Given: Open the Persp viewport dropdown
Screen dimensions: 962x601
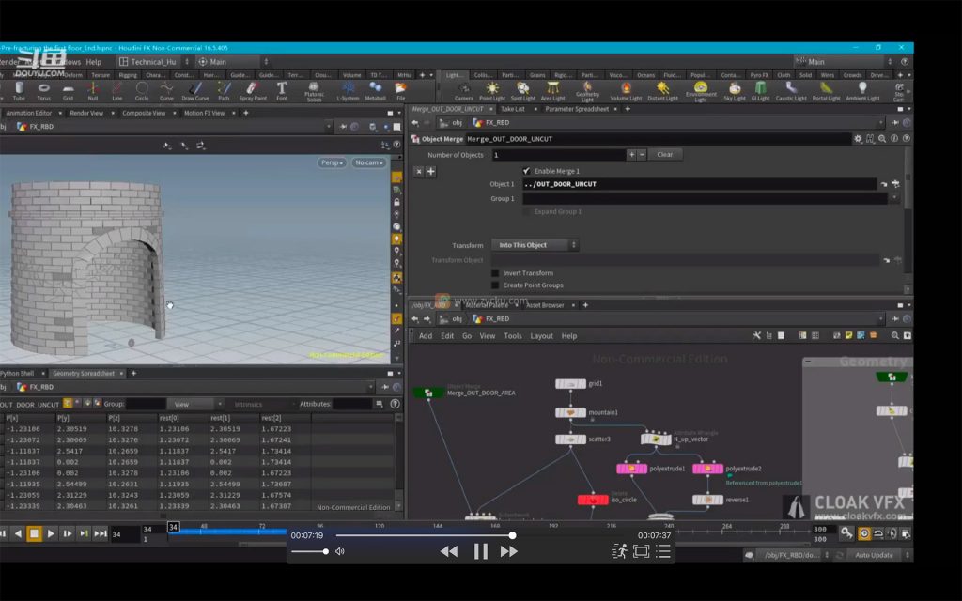Looking at the screenshot, I should (x=332, y=162).
